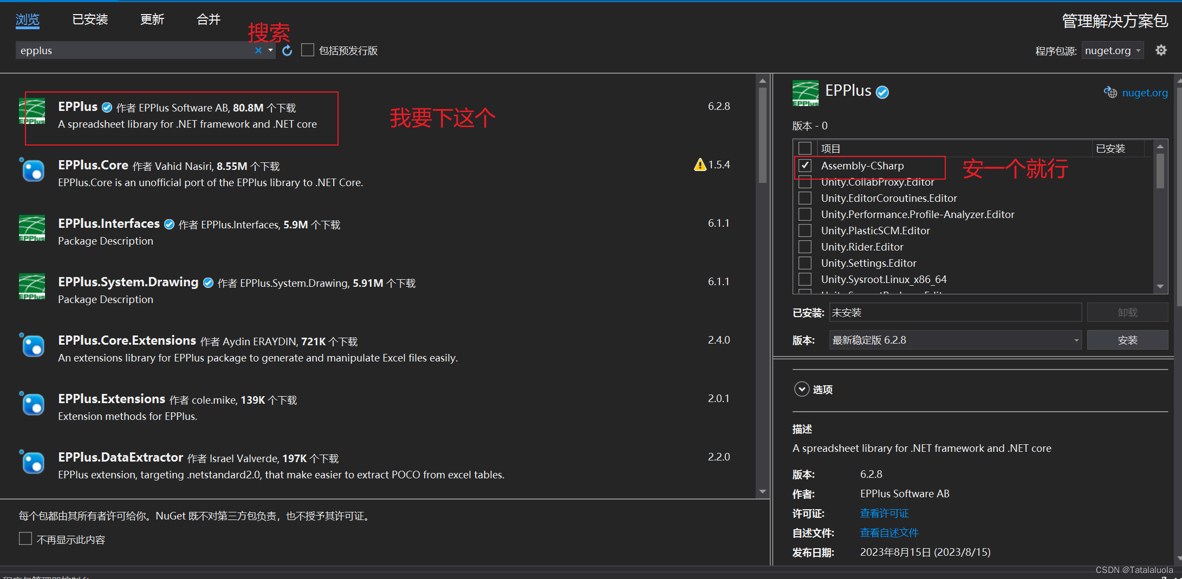Click the 安装 button to install EPPlus

click(x=1128, y=340)
